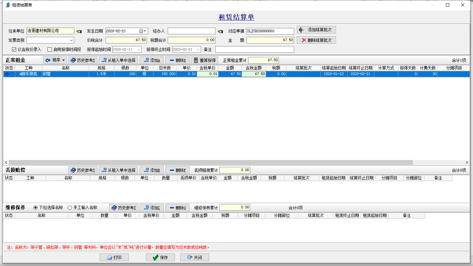This screenshot has width=473, height=266.
Task: Click the hand icon next to 往来单位
Action: 79,31
